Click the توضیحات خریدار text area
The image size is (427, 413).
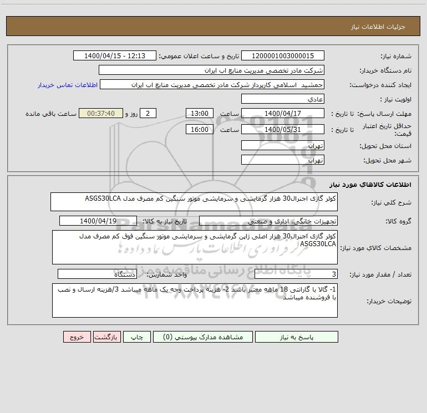click(x=195, y=300)
